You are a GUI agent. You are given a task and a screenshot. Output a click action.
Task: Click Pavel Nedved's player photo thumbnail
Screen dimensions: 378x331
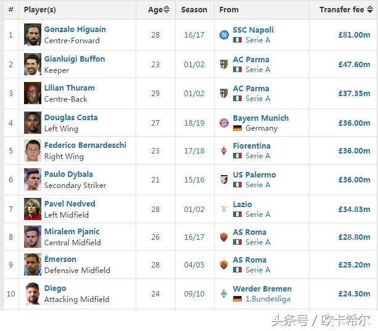33,209
